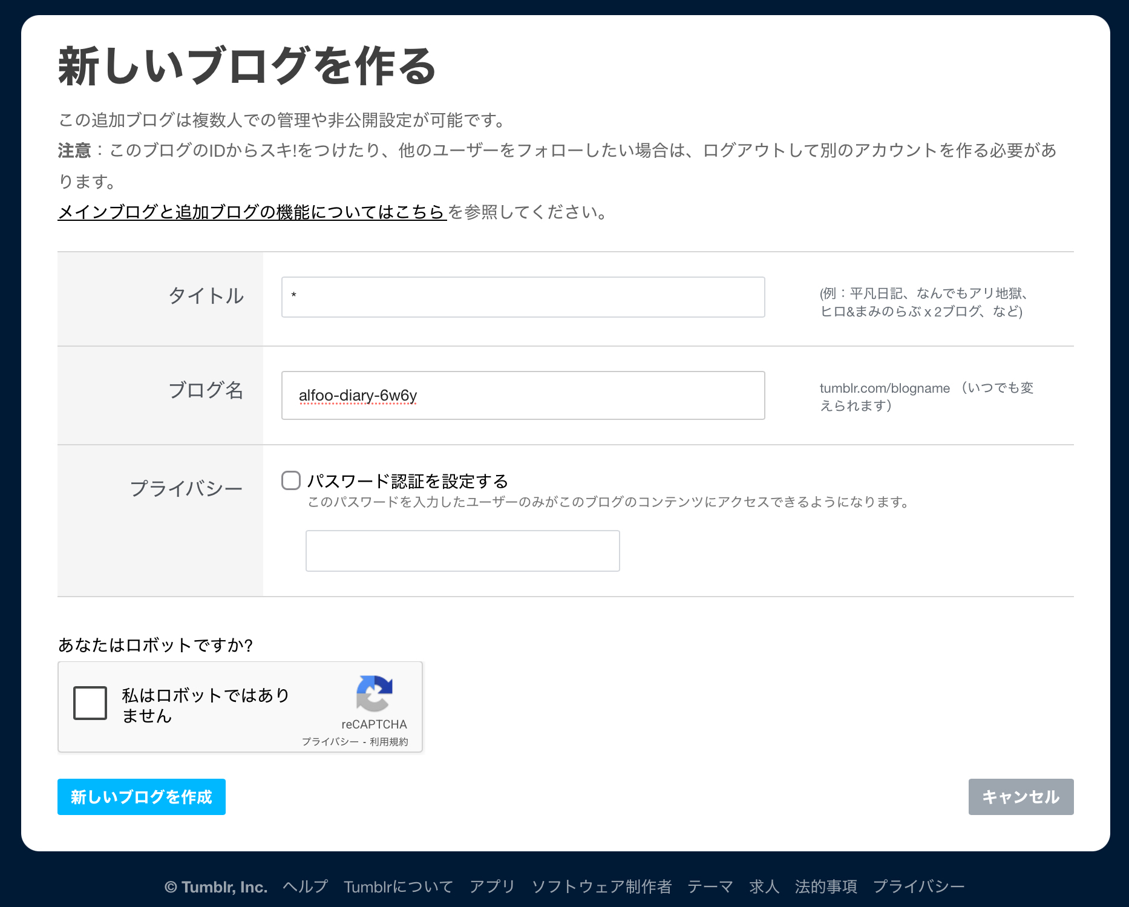Click the タイトル input field

pyautogui.click(x=523, y=297)
